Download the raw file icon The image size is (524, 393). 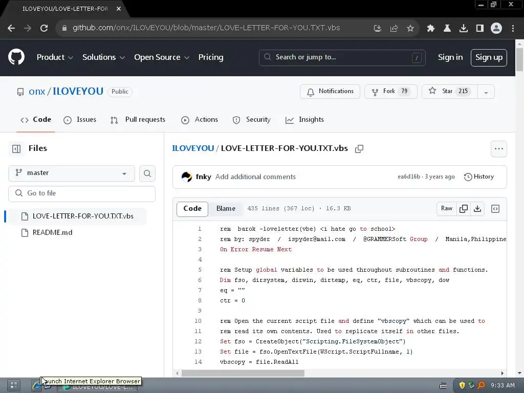[x=477, y=209]
